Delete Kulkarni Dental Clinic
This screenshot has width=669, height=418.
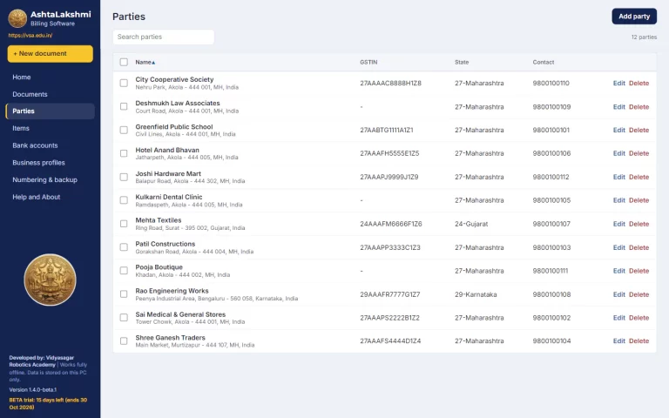click(639, 200)
